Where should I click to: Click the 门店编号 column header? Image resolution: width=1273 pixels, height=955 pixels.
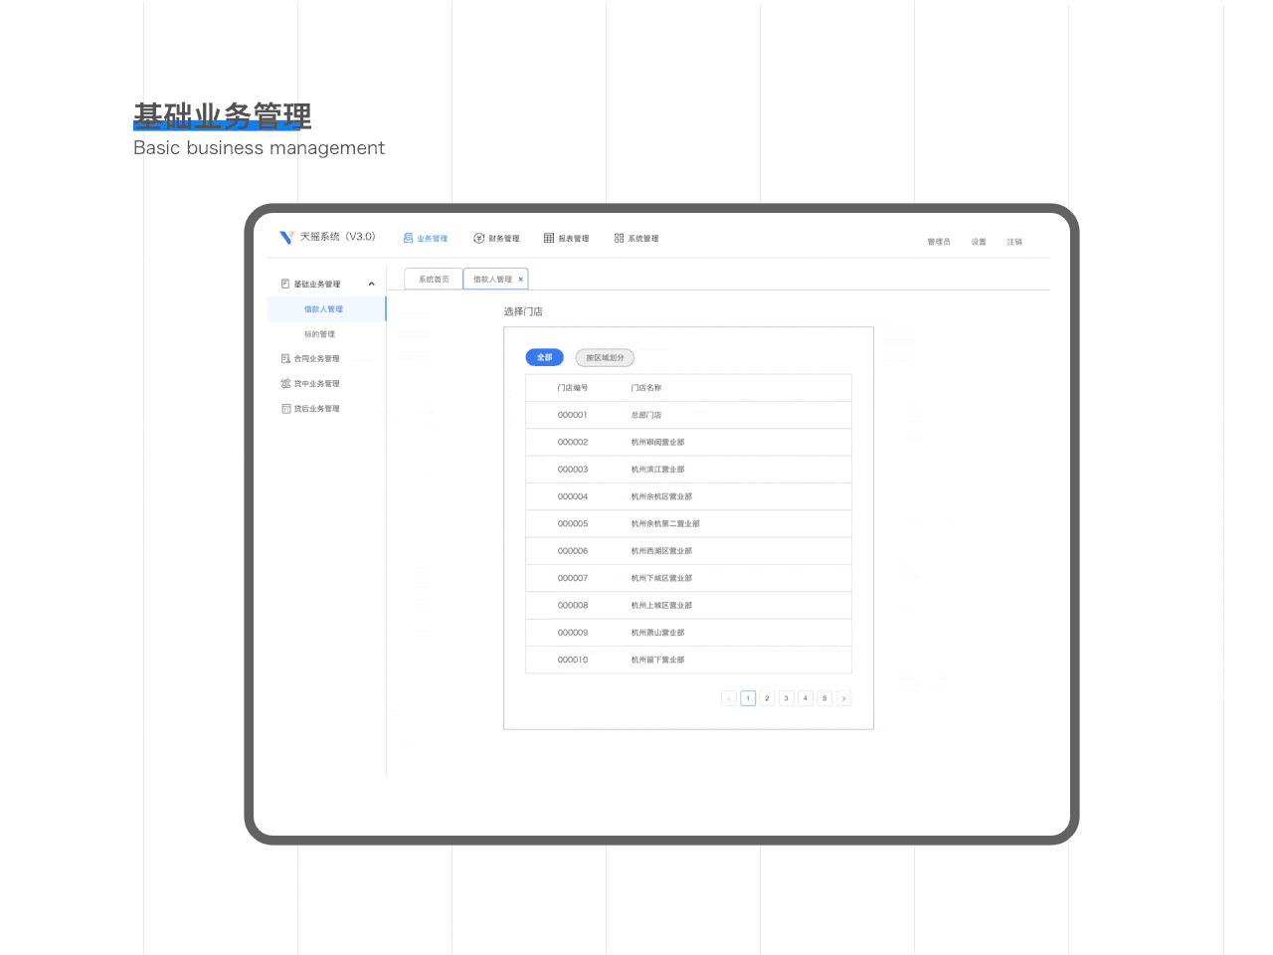click(x=573, y=388)
